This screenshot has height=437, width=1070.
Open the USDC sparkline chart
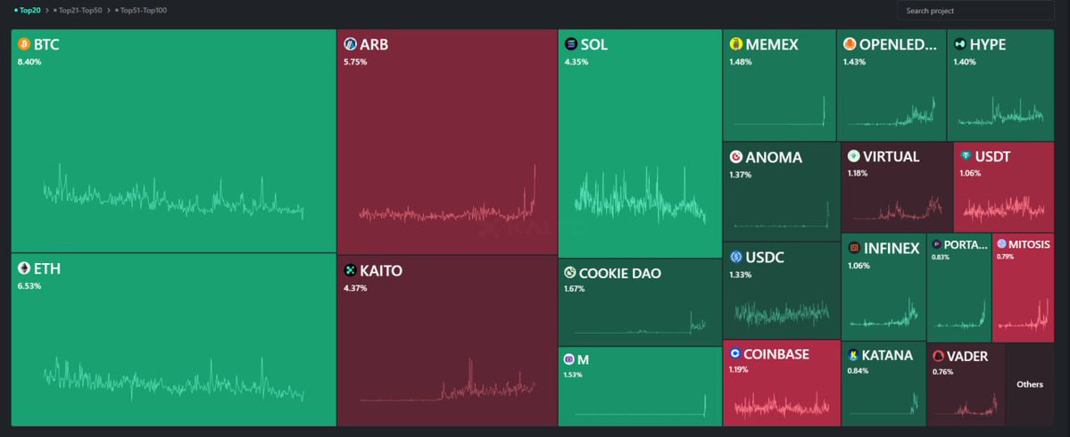coord(782,314)
